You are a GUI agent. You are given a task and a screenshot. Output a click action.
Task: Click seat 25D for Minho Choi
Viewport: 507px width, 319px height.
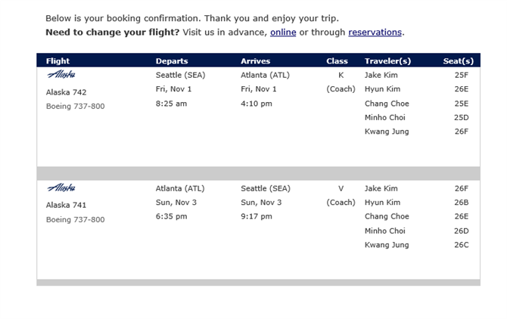tap(461, 117)
